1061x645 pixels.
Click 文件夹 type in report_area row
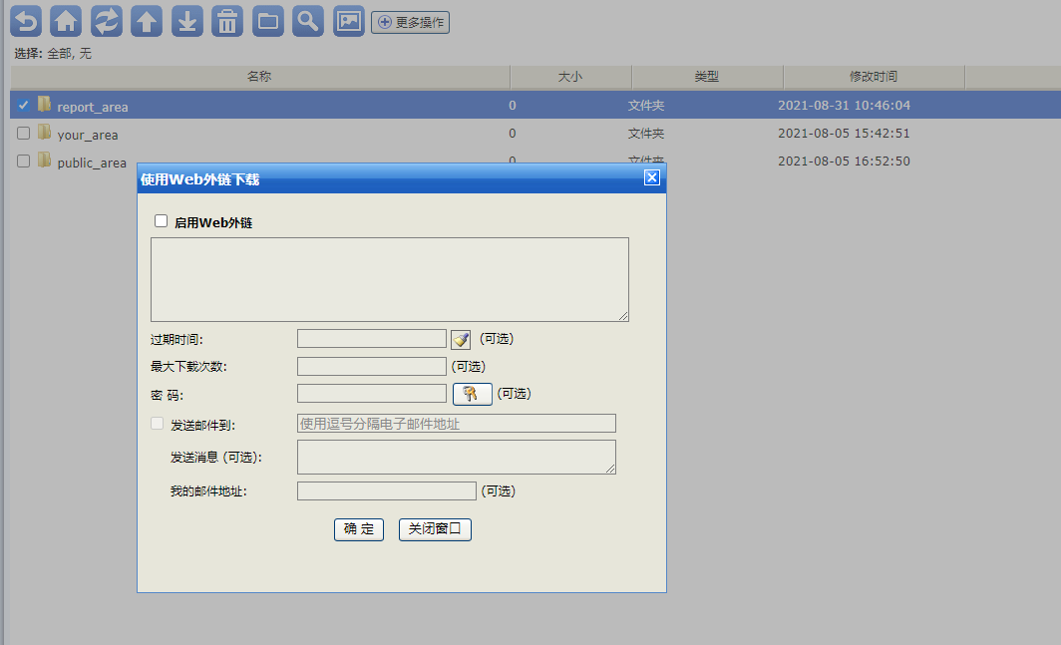pos(646,106)
